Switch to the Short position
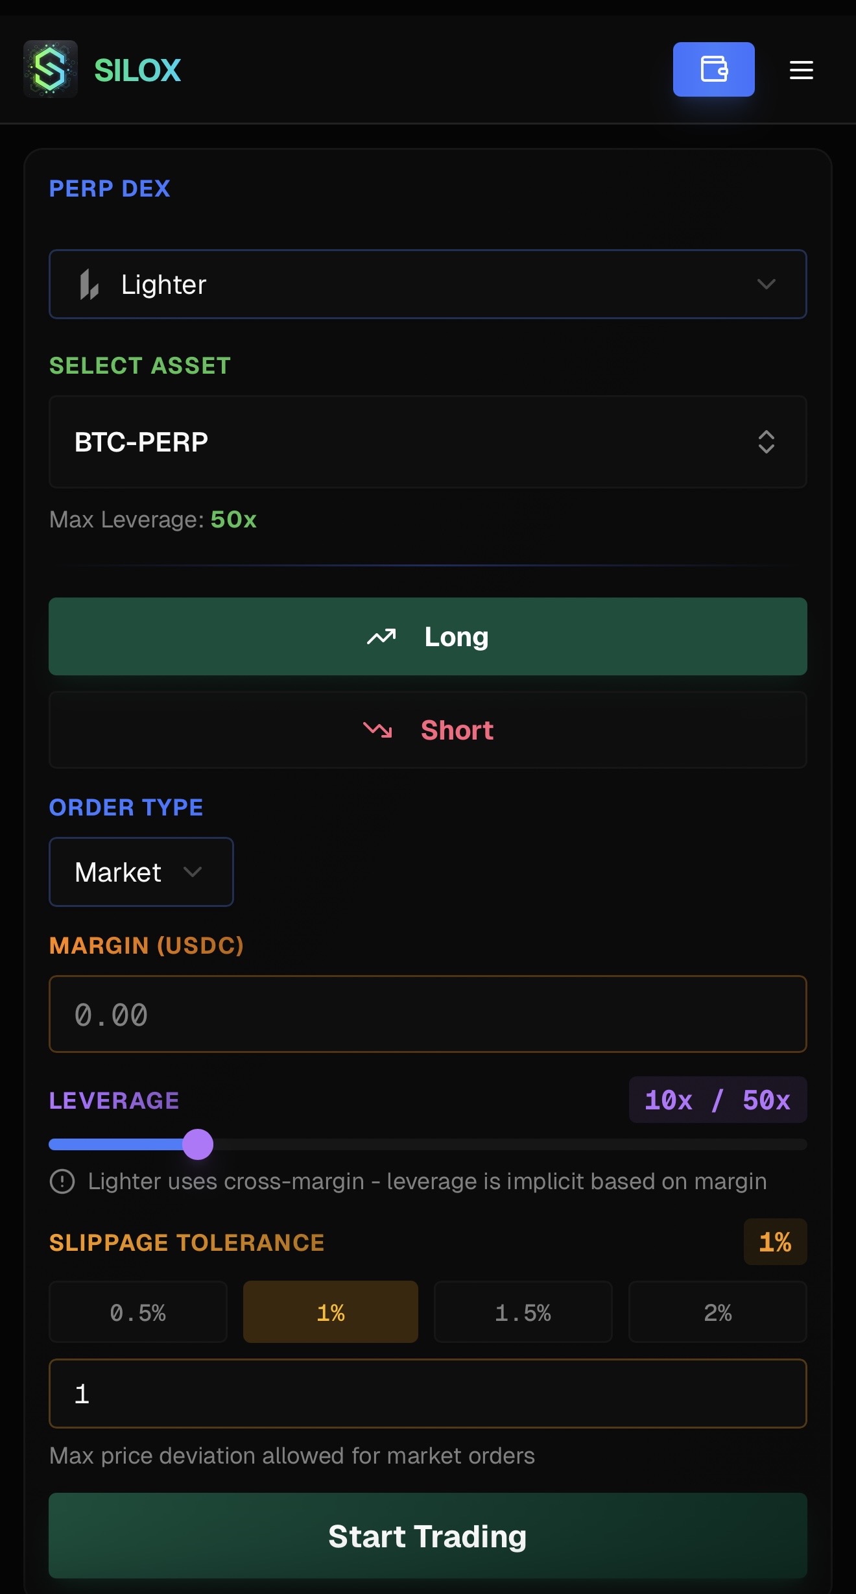856x1594 pixels. click(x=428, y=730)
